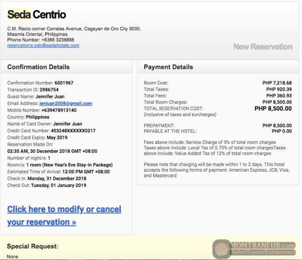
Task: Select transaction ID 2986754
Action: pyautogui.click(x=49, y=90)
